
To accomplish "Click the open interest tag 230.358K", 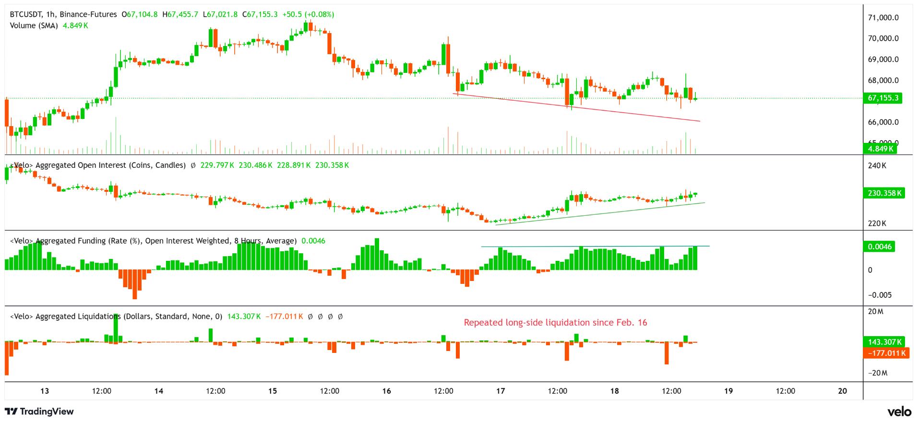I will 884,193.
